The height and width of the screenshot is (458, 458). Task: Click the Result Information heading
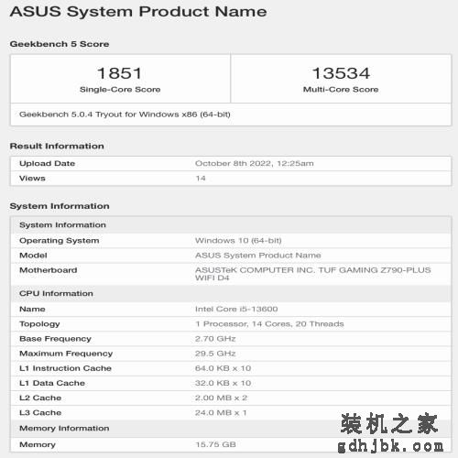(x=57, y=146)
